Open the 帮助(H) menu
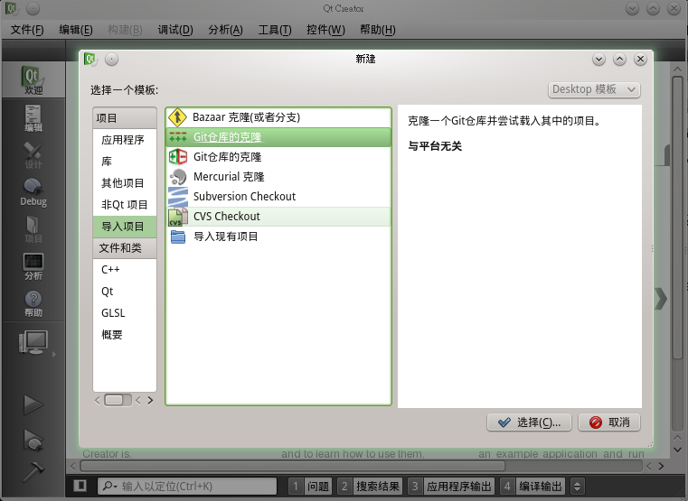The height and width of the screenshot is (501, 688). 377,30
